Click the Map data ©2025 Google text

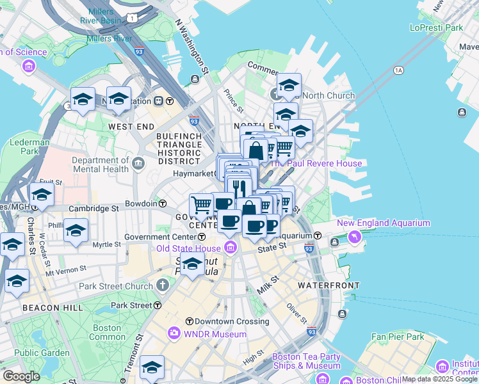click(x=440, y=379)
